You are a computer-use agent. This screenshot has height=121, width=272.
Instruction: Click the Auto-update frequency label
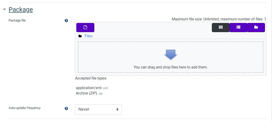25,108
